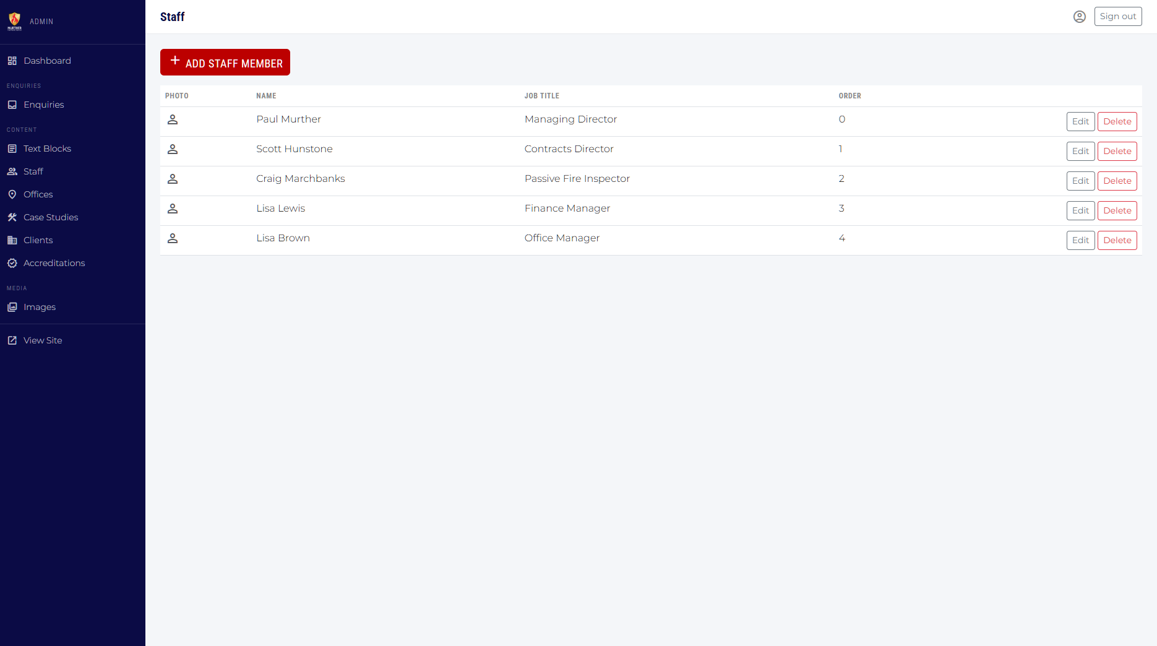The width and height of the screenshot is (1157, 646).
Task: Open View Site with the external link icon
Action: click(x=12, y=340)
